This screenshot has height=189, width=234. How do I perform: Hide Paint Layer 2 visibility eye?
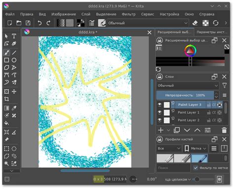[159, 120]
